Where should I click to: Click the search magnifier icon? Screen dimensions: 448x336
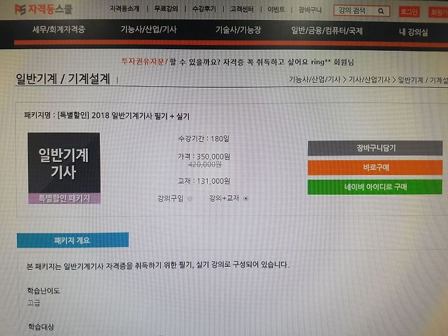(x=381, y=11)
